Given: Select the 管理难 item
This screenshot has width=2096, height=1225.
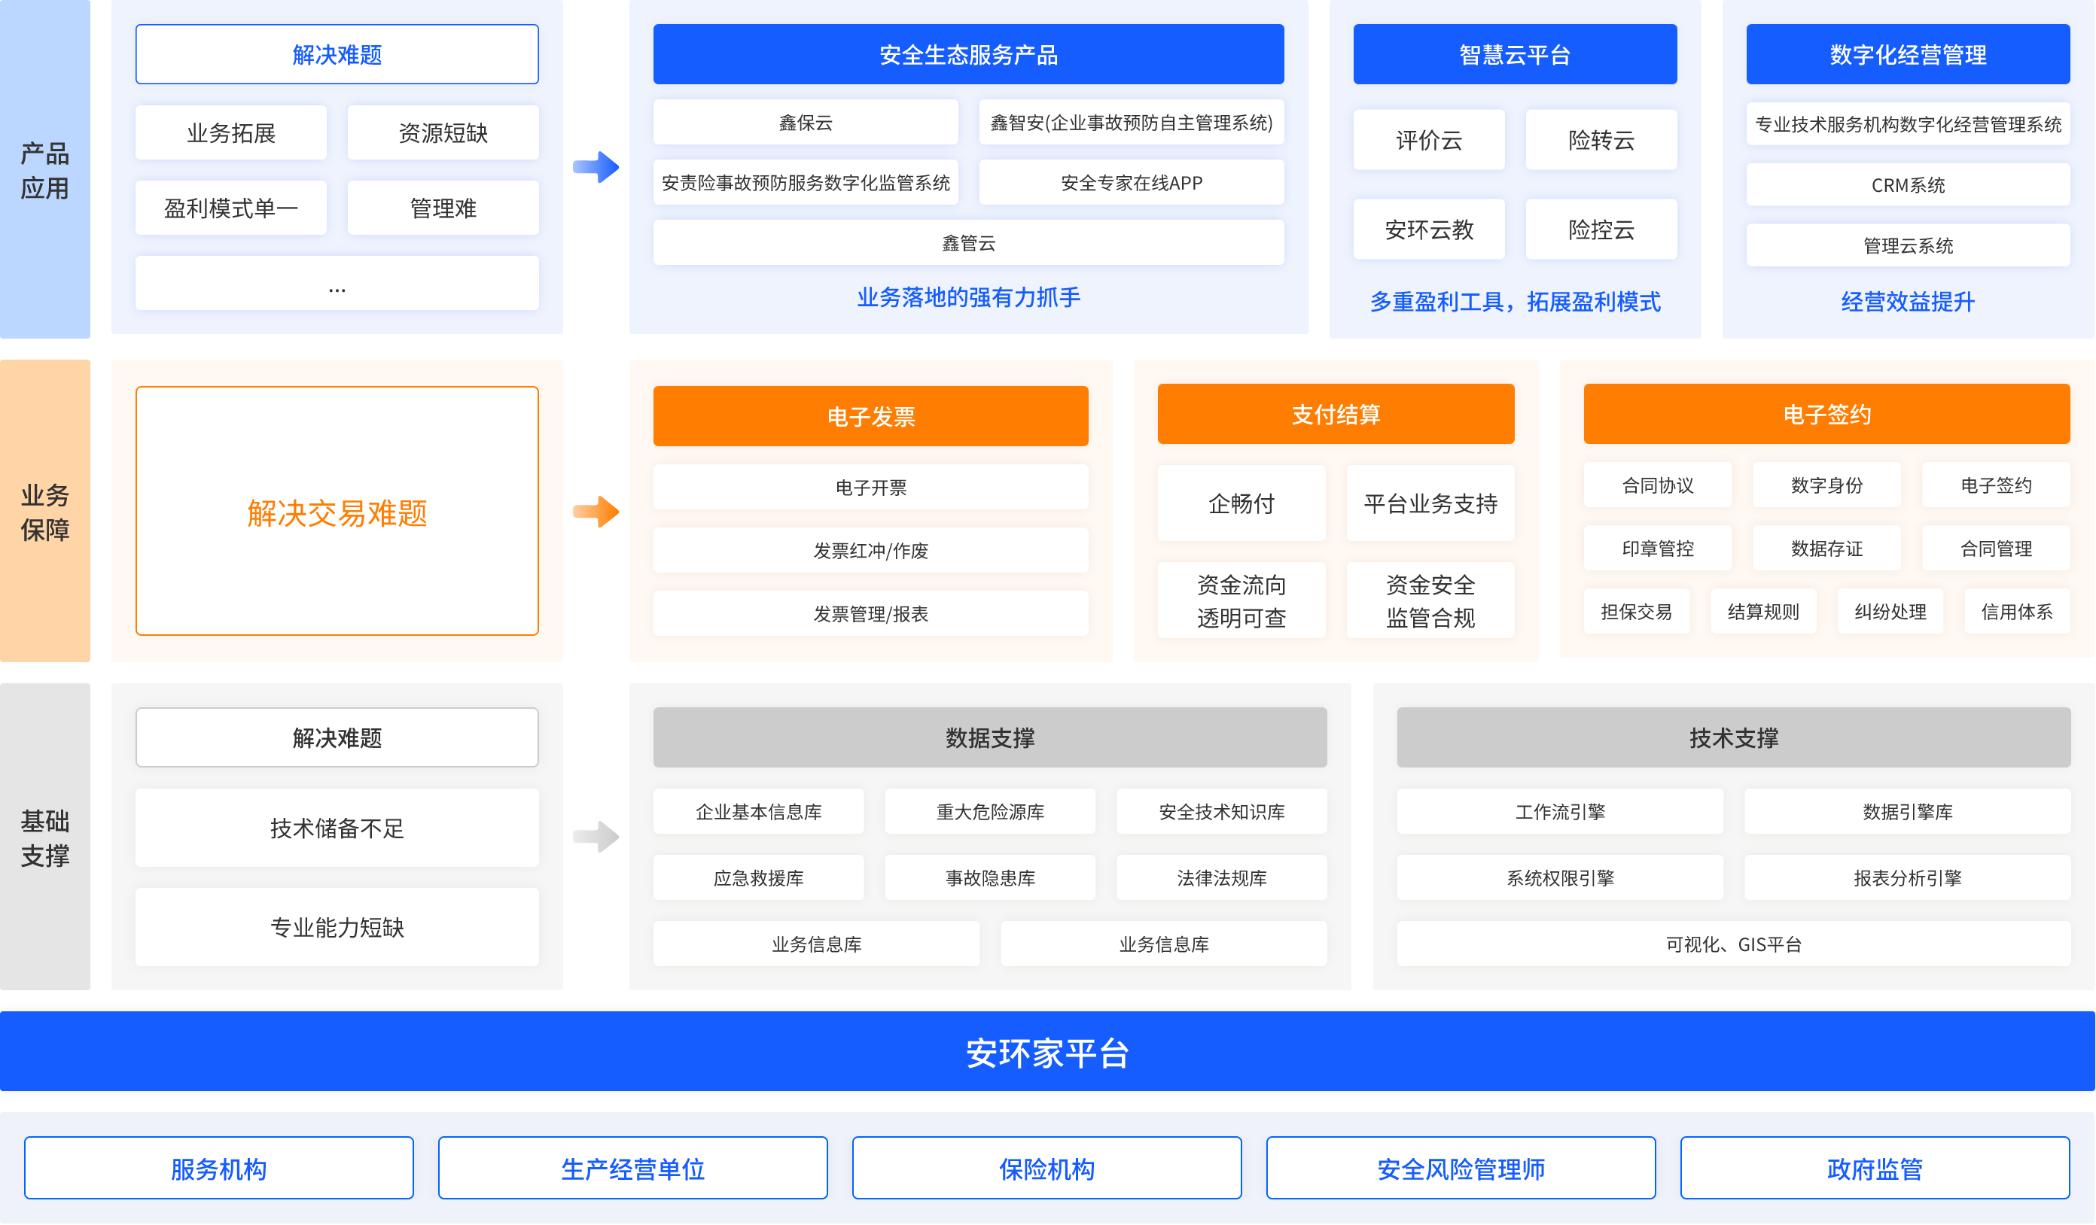Looking at the screenshot, I should point(443,208).
